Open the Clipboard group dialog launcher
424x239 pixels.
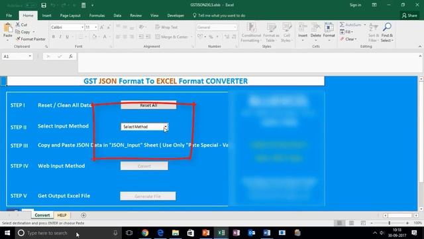click(46, 46)
